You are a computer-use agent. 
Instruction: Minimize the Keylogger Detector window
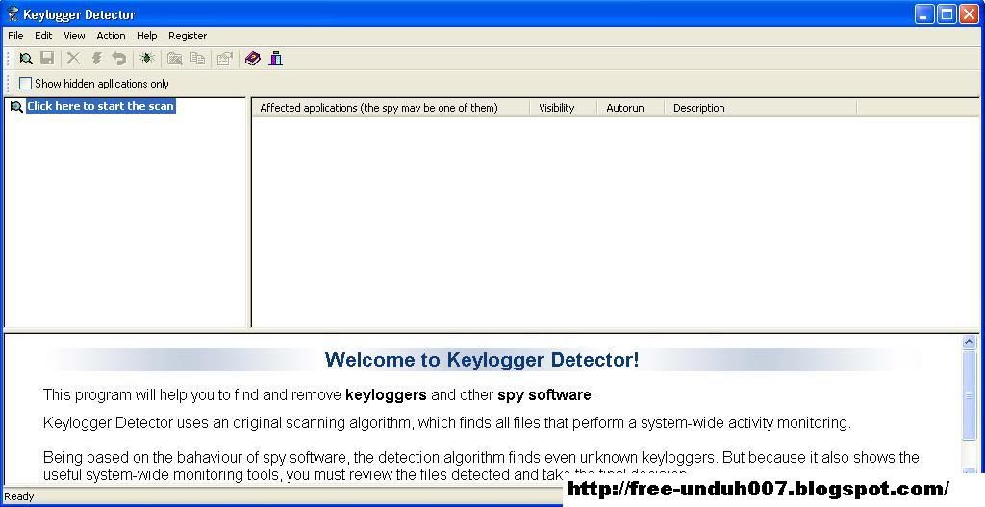(x=924, y=13)
